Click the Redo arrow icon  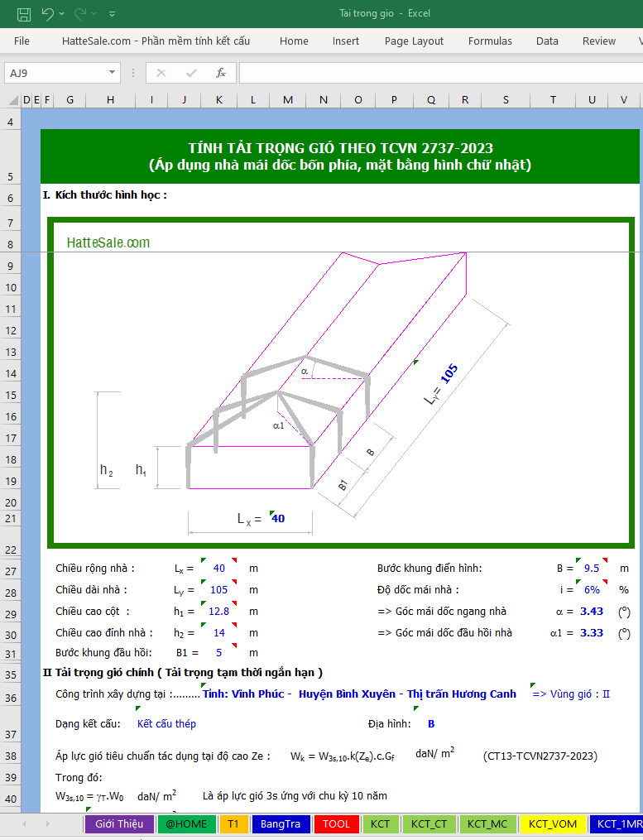point(80,14)
